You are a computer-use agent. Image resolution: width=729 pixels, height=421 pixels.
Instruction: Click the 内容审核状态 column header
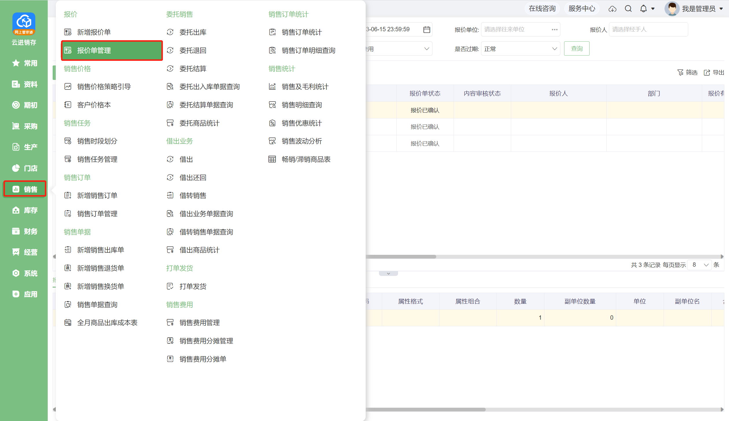point(482,94)
